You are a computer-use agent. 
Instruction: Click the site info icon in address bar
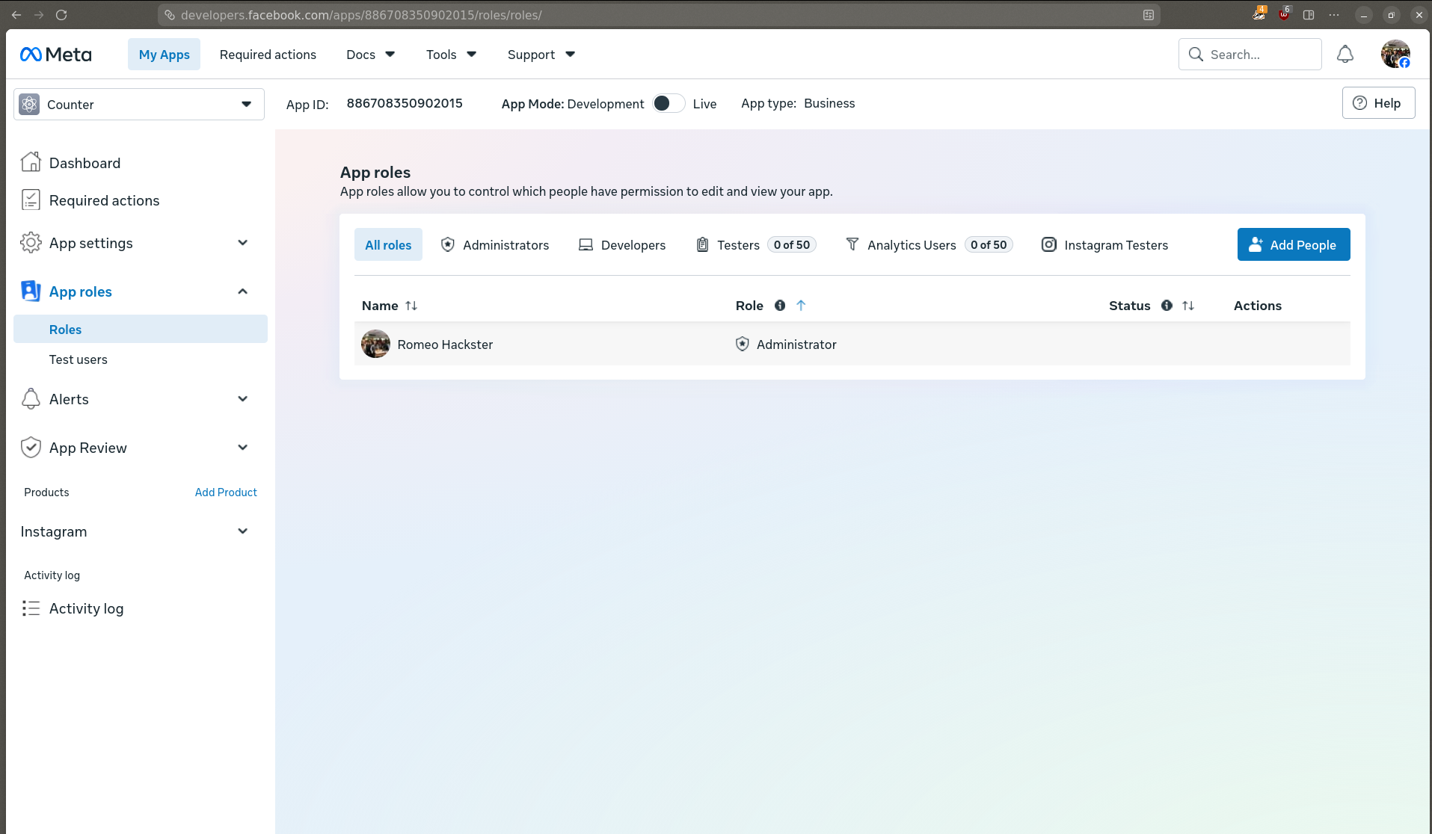[x=170, y=15]
